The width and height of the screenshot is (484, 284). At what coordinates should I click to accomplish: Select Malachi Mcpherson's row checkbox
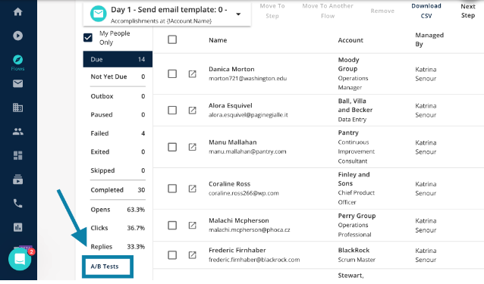tap(172, 225)
